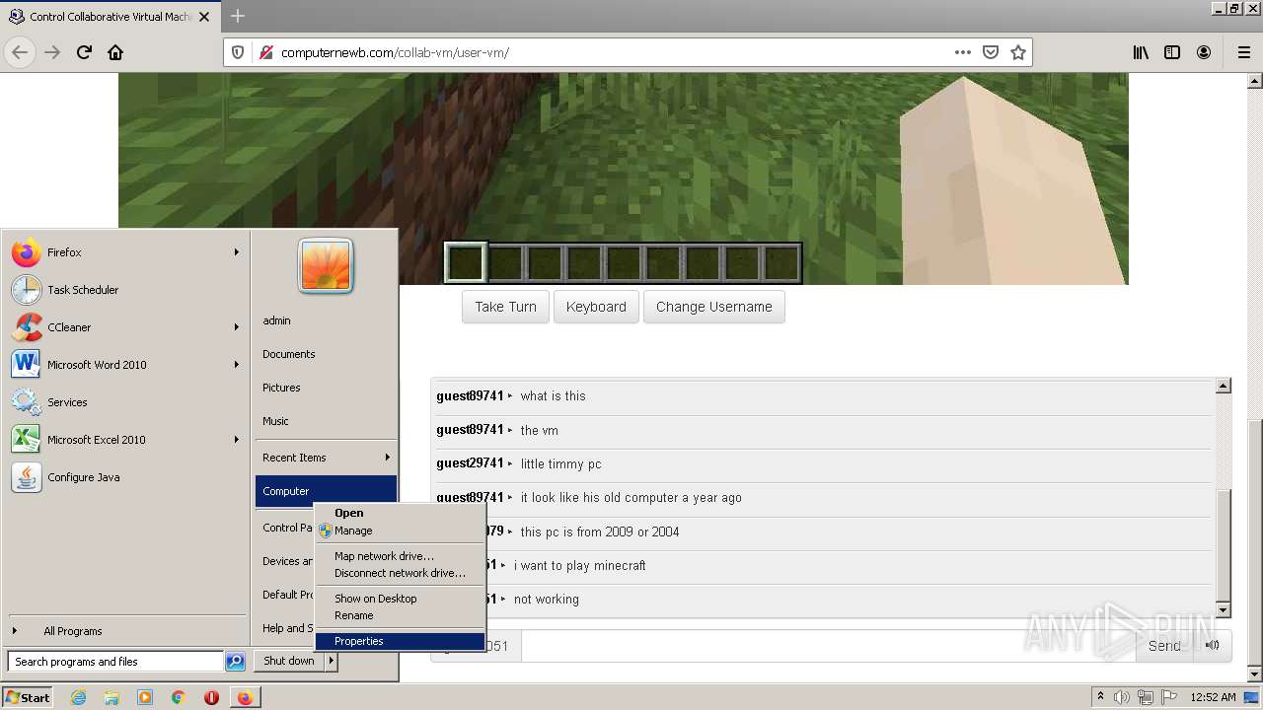Launch Task Scheduler from Start menu
The image size is (1263, 710).
pyautogui.click(x=125, y=290)
